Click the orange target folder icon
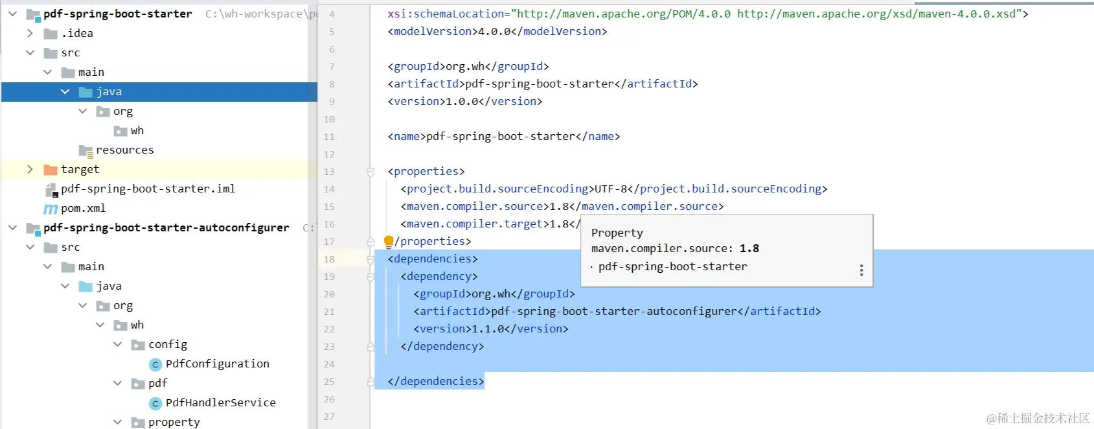This screenshot has width=1094, height=429. point(51,169)
